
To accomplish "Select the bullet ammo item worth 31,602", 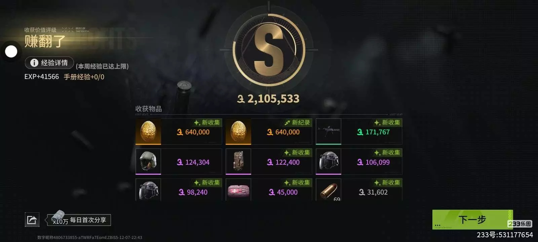I will click(359, 190).
